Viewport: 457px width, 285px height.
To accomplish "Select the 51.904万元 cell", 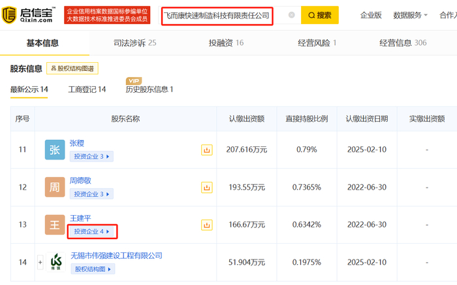I will [x=247, y=262].
